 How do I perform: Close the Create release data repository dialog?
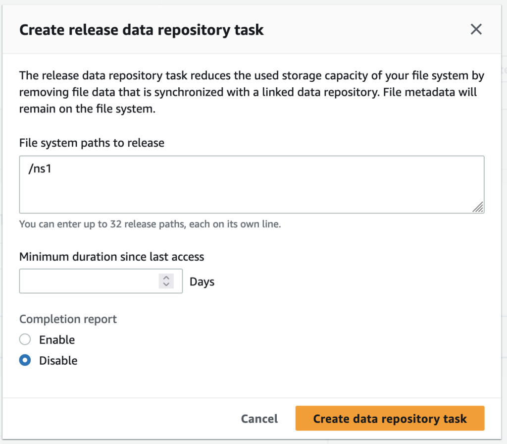(476, 30)
